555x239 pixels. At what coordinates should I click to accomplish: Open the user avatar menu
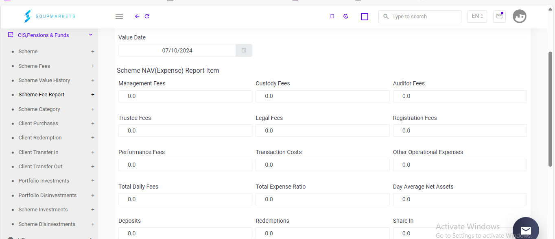(x=520, y=16)
